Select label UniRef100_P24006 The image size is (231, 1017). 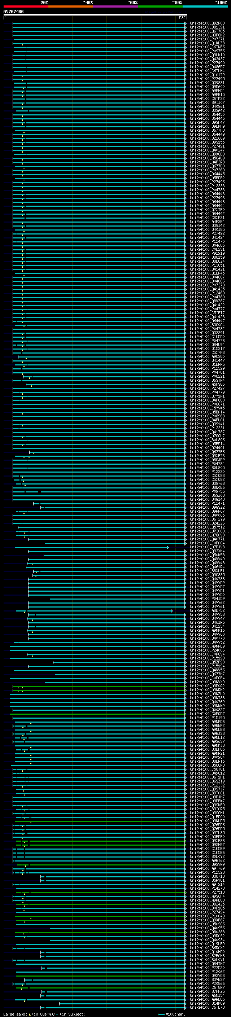point(207,650)
